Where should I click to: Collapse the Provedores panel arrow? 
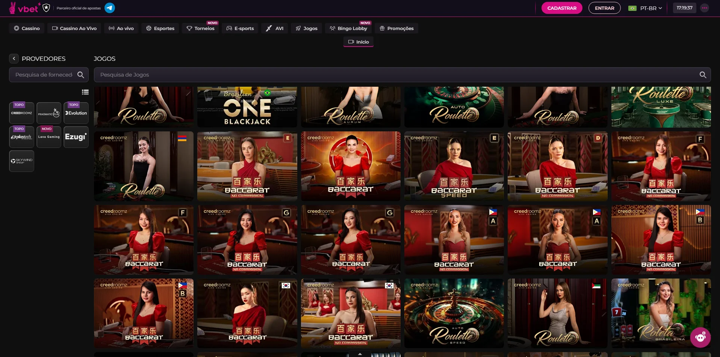click(14, 59)
